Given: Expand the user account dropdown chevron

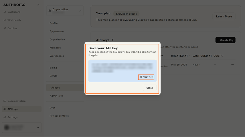Looking at the screenshot, I should 38,128.
